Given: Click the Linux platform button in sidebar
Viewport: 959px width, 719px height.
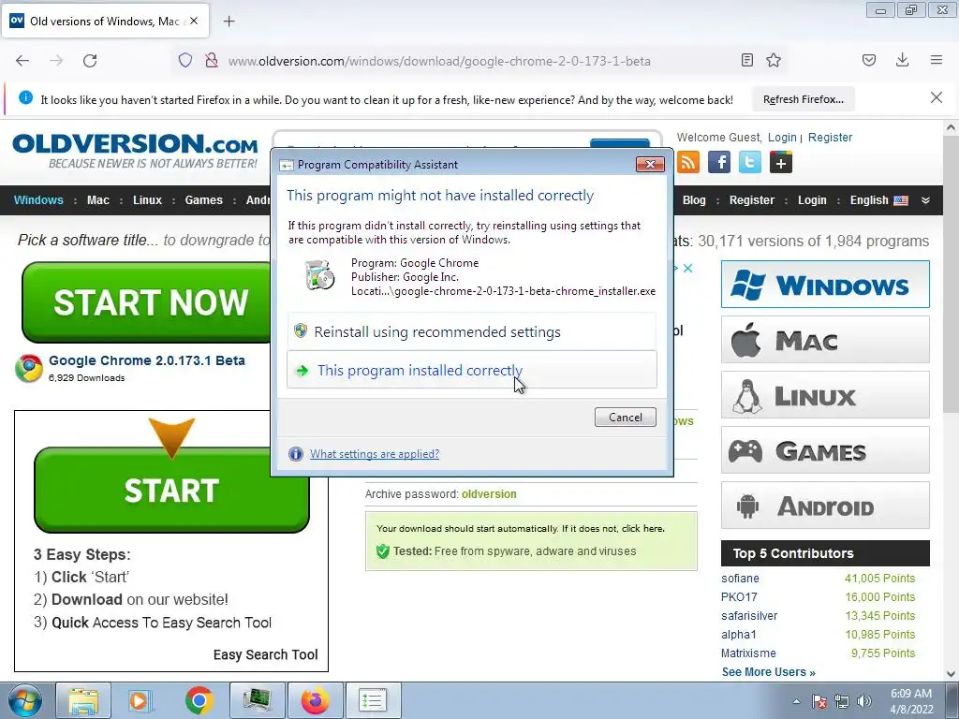Looking at the screenshot, I should [825, 395].
